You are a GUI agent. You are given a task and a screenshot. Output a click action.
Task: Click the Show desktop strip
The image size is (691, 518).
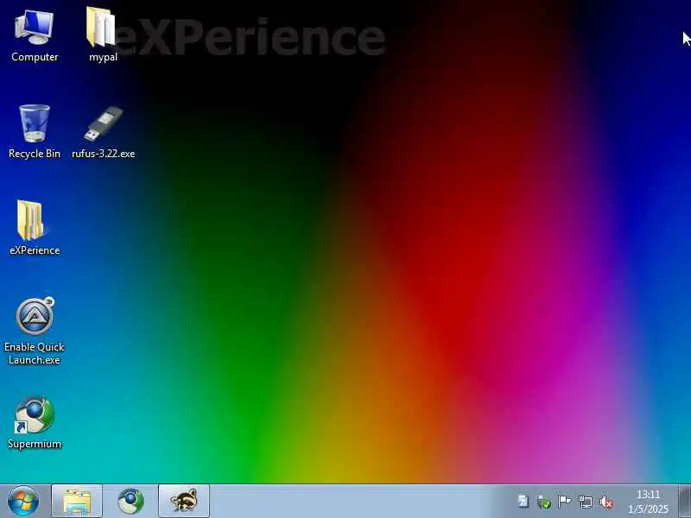click(684, 502)
